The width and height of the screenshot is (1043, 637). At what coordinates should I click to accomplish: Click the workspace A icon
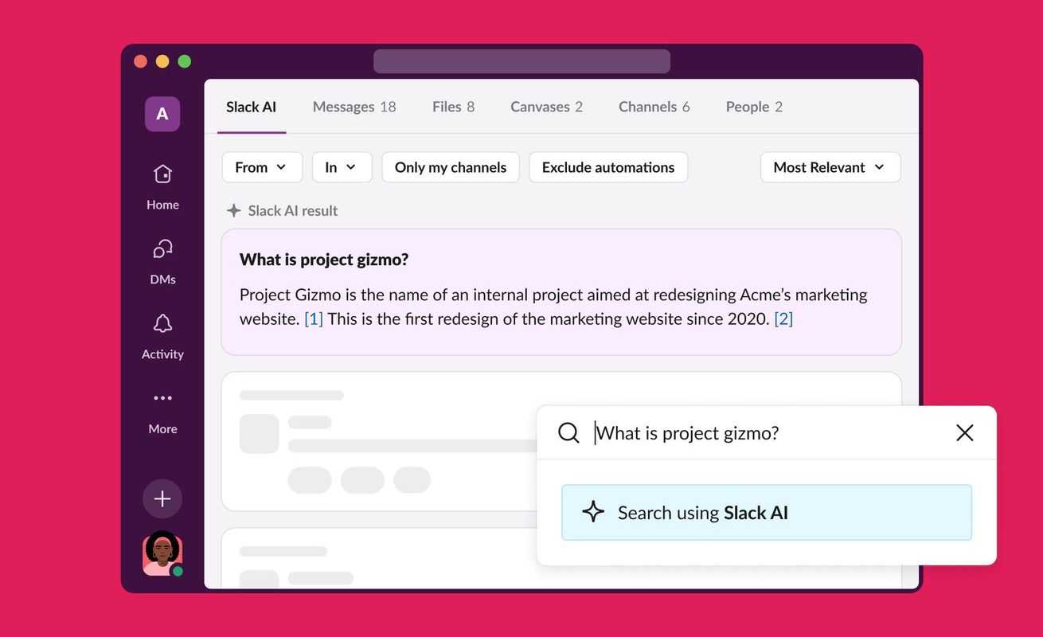162,114
